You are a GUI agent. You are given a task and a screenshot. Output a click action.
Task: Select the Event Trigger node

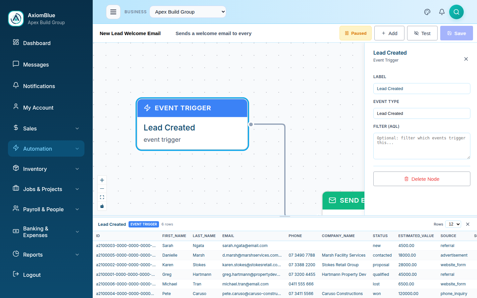(x=192, y=124)
